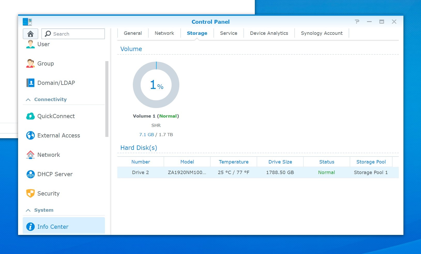Select QuickConnect label in sidebar

(56, 116)
